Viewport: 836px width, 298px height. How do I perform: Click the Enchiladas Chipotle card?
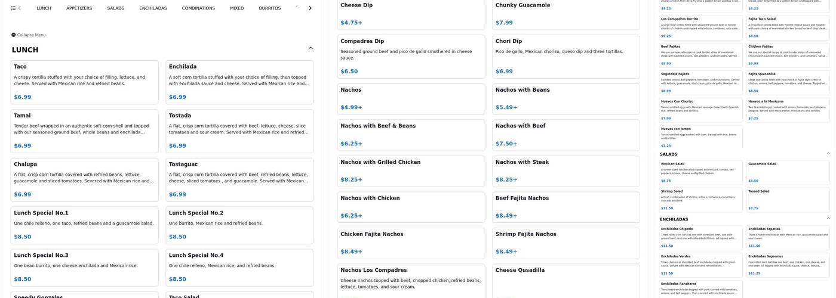701,237
